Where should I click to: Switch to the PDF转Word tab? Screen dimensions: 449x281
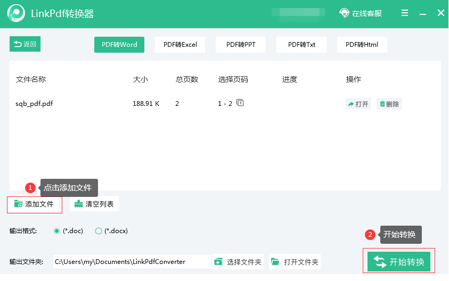(119, 45)
